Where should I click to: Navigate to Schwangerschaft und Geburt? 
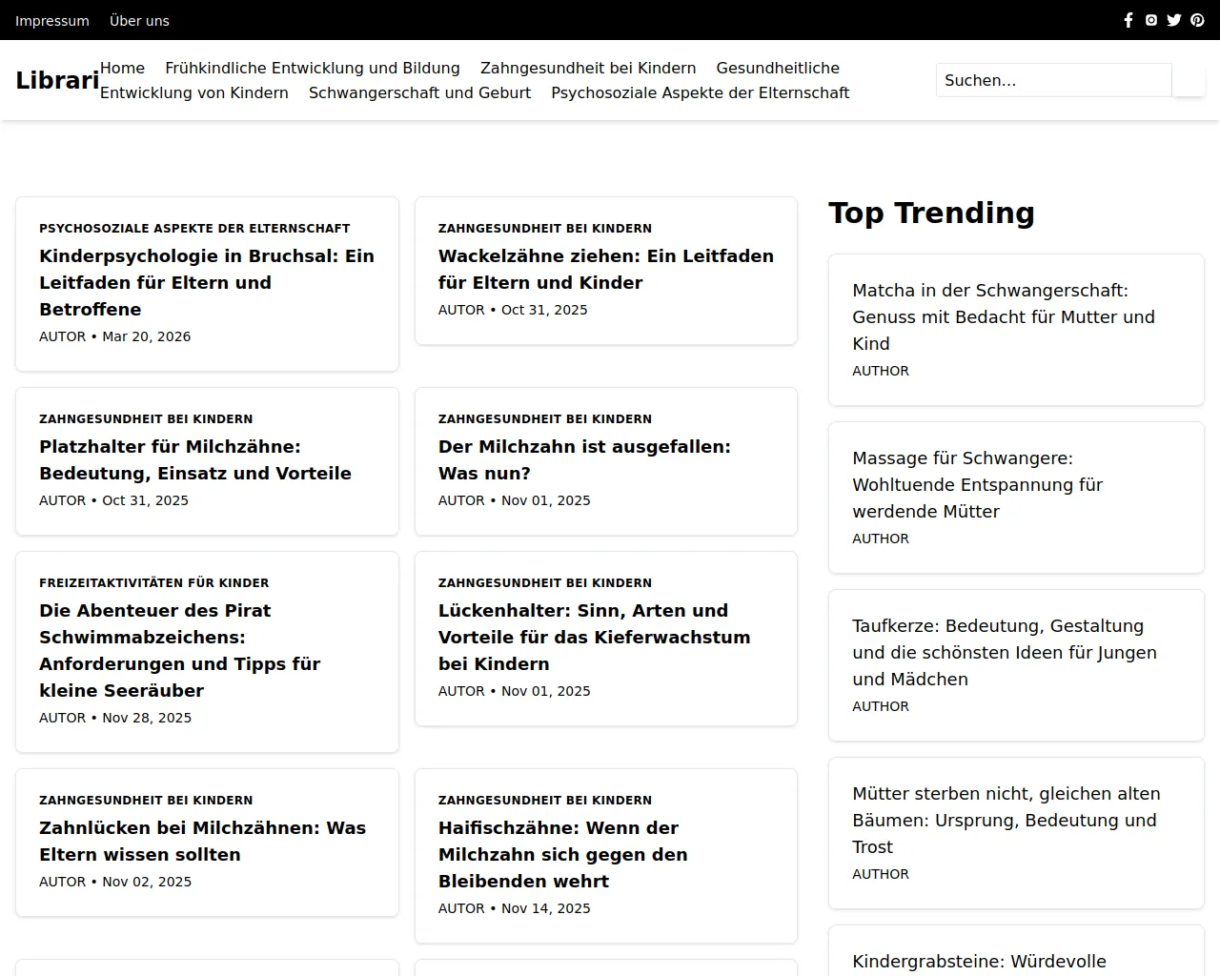419,92
